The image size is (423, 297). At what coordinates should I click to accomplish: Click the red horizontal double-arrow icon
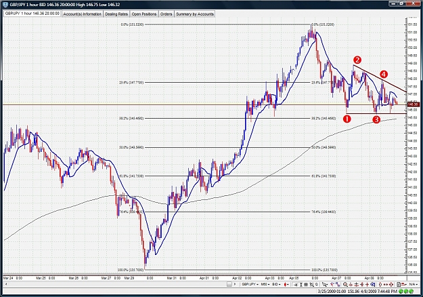point(386,284)
